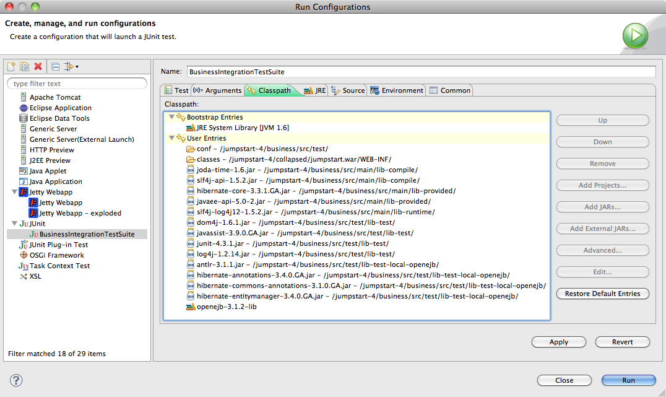The height and width of the screenshot is (397, 666).
Task: Switch to the Test tab
Action: coord(176,90)
